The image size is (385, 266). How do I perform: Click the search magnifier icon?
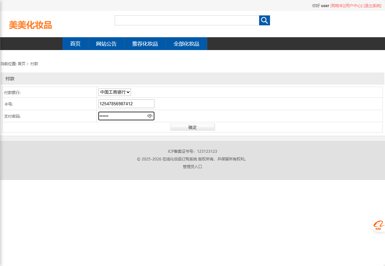point(264,20)
